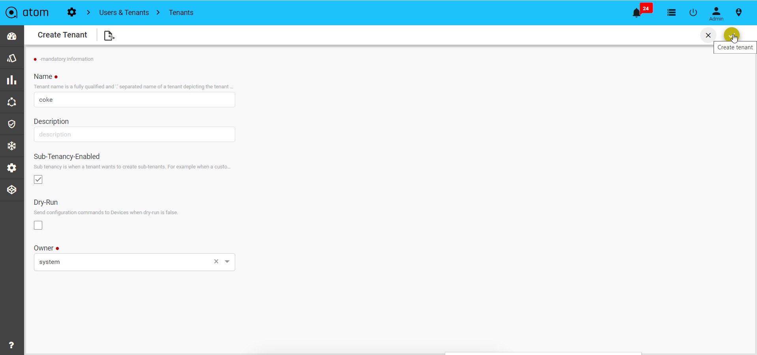This screenshot has width=757, height=355.
Task: Click the Name field containing coke
Action: coord(135,100)
